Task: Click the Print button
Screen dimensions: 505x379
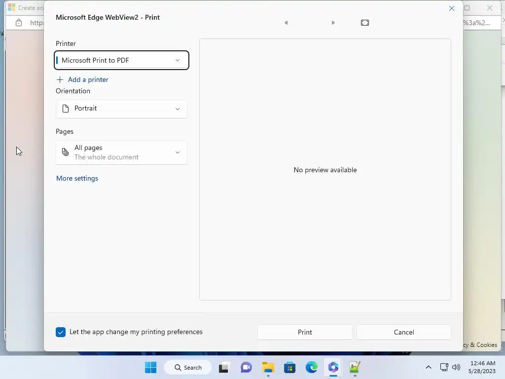Action: click(305, 332)
